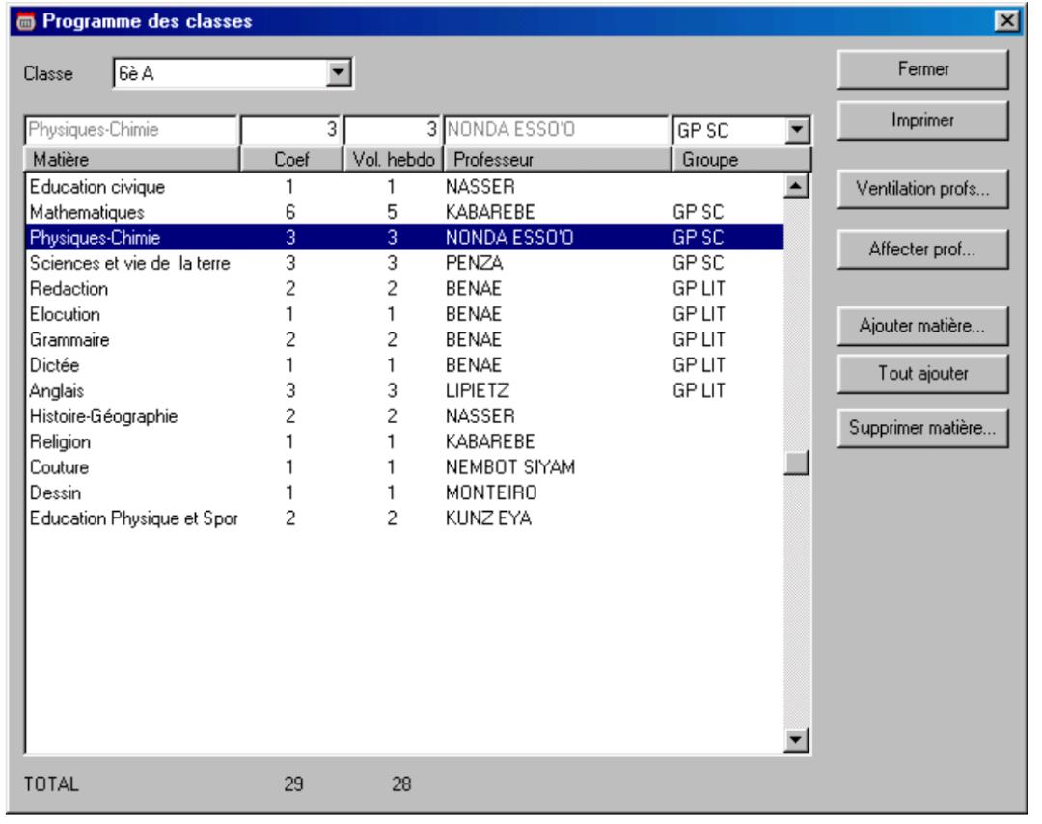
Task: Click the scrollbar down arrow
Action: tap(797, 739)
